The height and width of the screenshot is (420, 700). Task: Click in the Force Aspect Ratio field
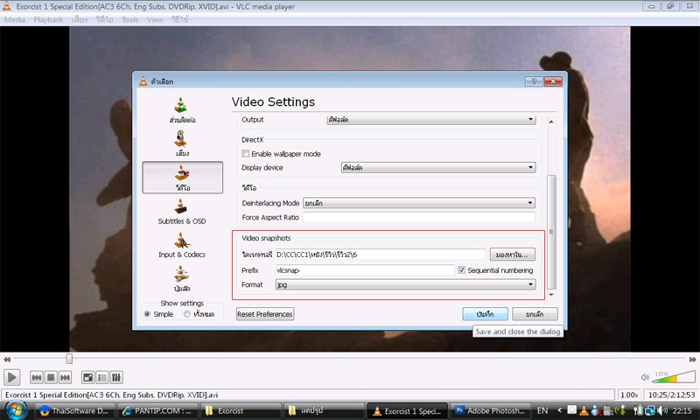pyautogui.click(x=419, y=217)
